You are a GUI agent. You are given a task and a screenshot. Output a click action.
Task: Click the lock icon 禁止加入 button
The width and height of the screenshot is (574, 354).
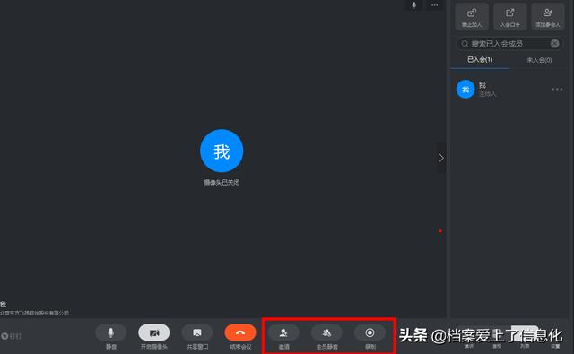coord(472,16)
